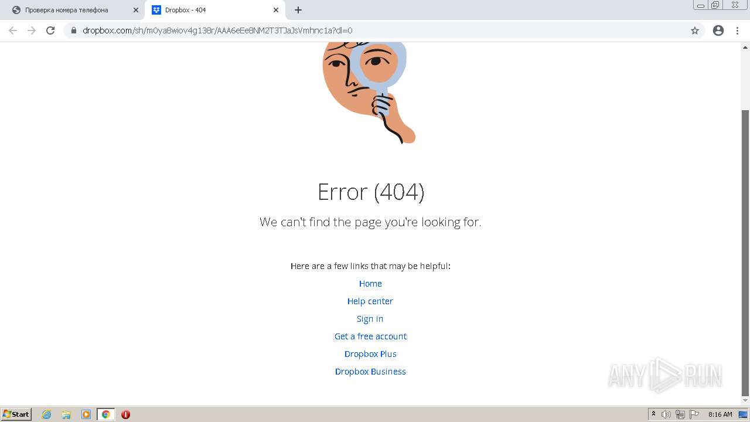This screenshot has height=422, width=750.
Task: Close the Dropbox - 404 tab
Action: click(276, 10)
